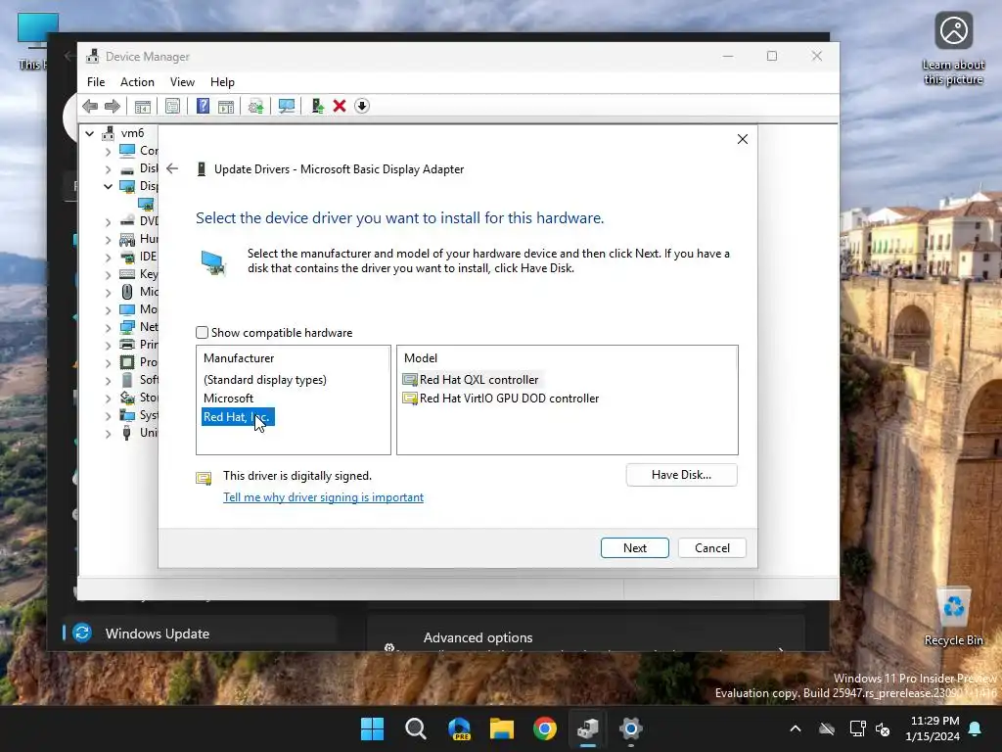Viewport: 1002px width, 752px height.
Task: Click the Next button
Action: (x=634, y=548)
